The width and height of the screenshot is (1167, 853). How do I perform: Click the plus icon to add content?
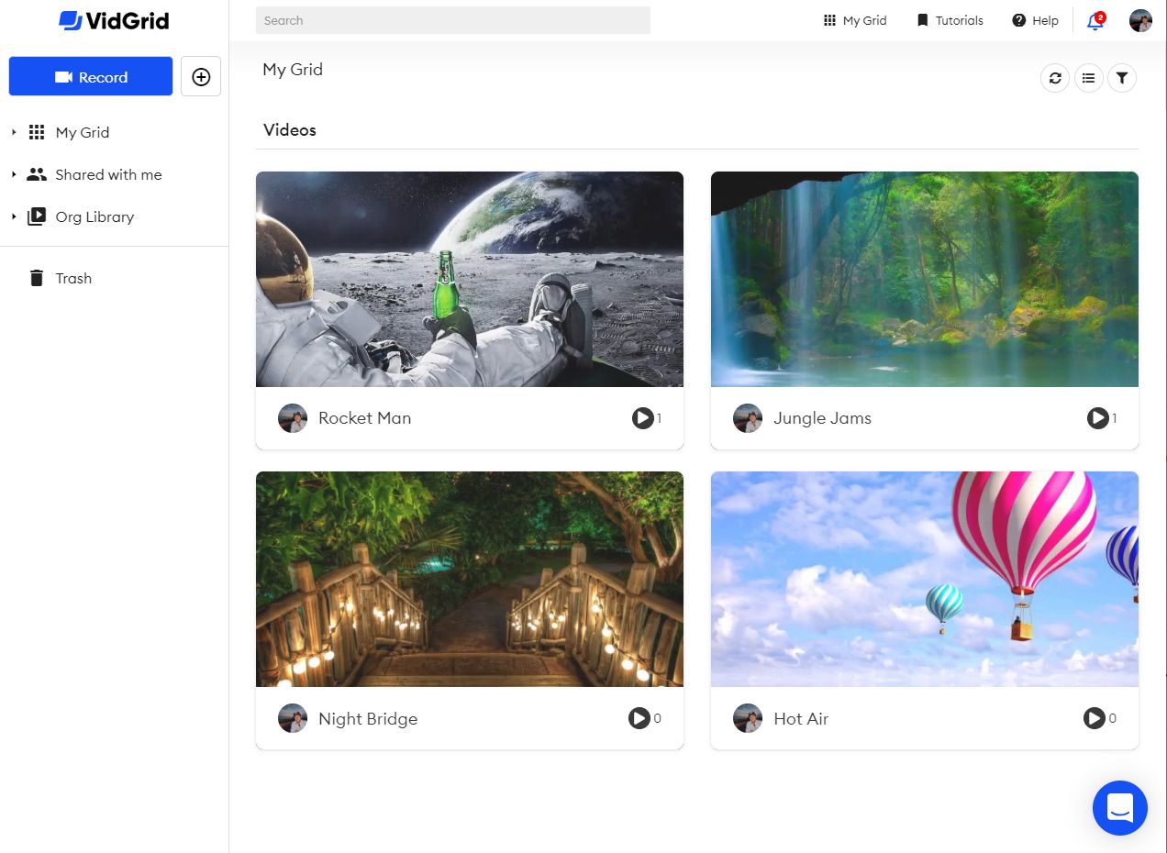(201, 76)
